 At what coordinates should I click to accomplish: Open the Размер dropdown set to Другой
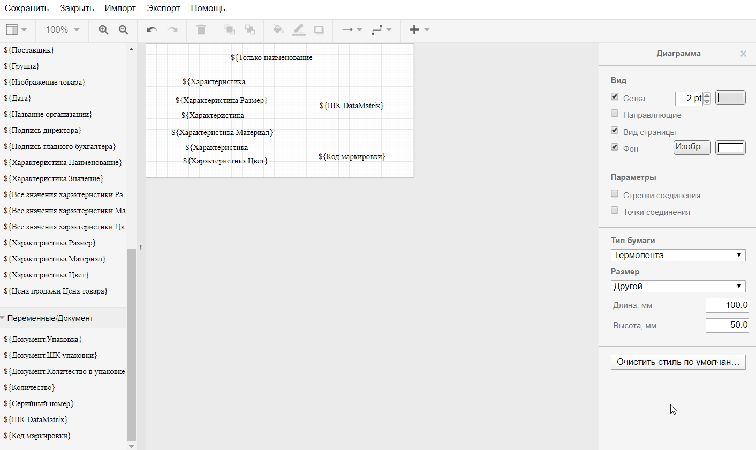coord(678,287)
